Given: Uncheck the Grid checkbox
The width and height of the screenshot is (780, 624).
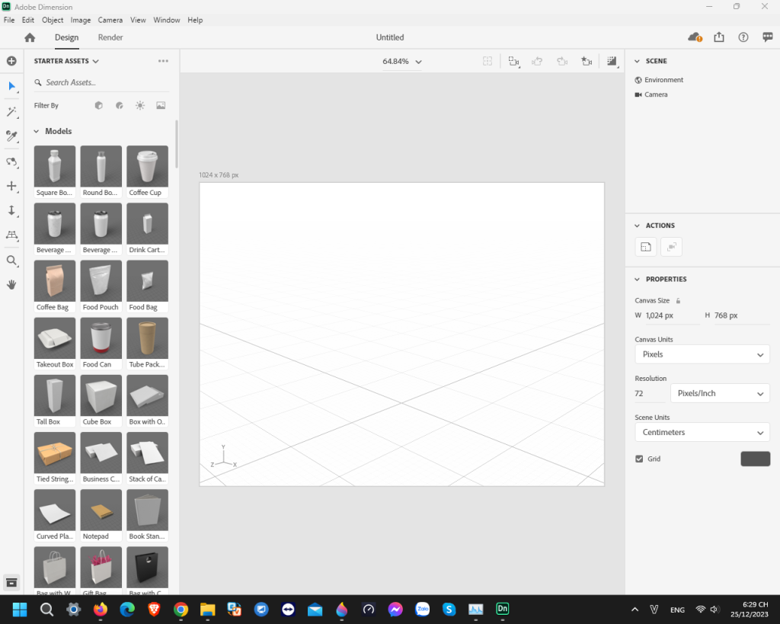Looking at the screenshot, I should click(x=639, y=459).
